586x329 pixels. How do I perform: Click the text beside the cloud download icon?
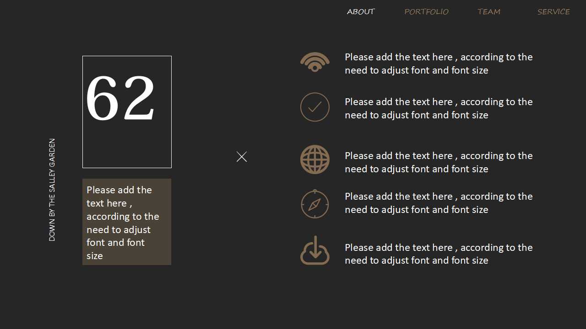(x=439, y=254)
